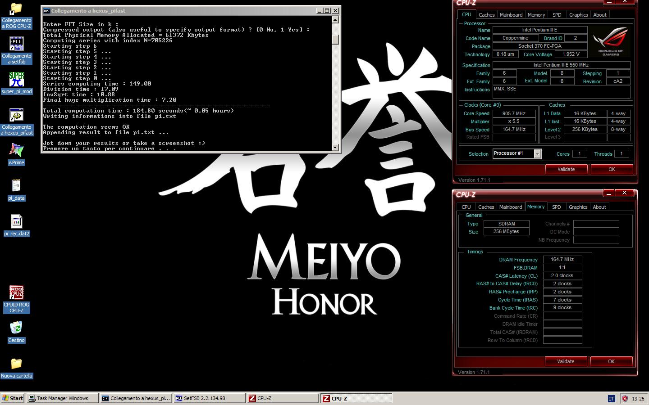This screenshot has width=649, height=405.
Task: Open Caches tab in lower CPU-Z window
Action: (486, 207)
